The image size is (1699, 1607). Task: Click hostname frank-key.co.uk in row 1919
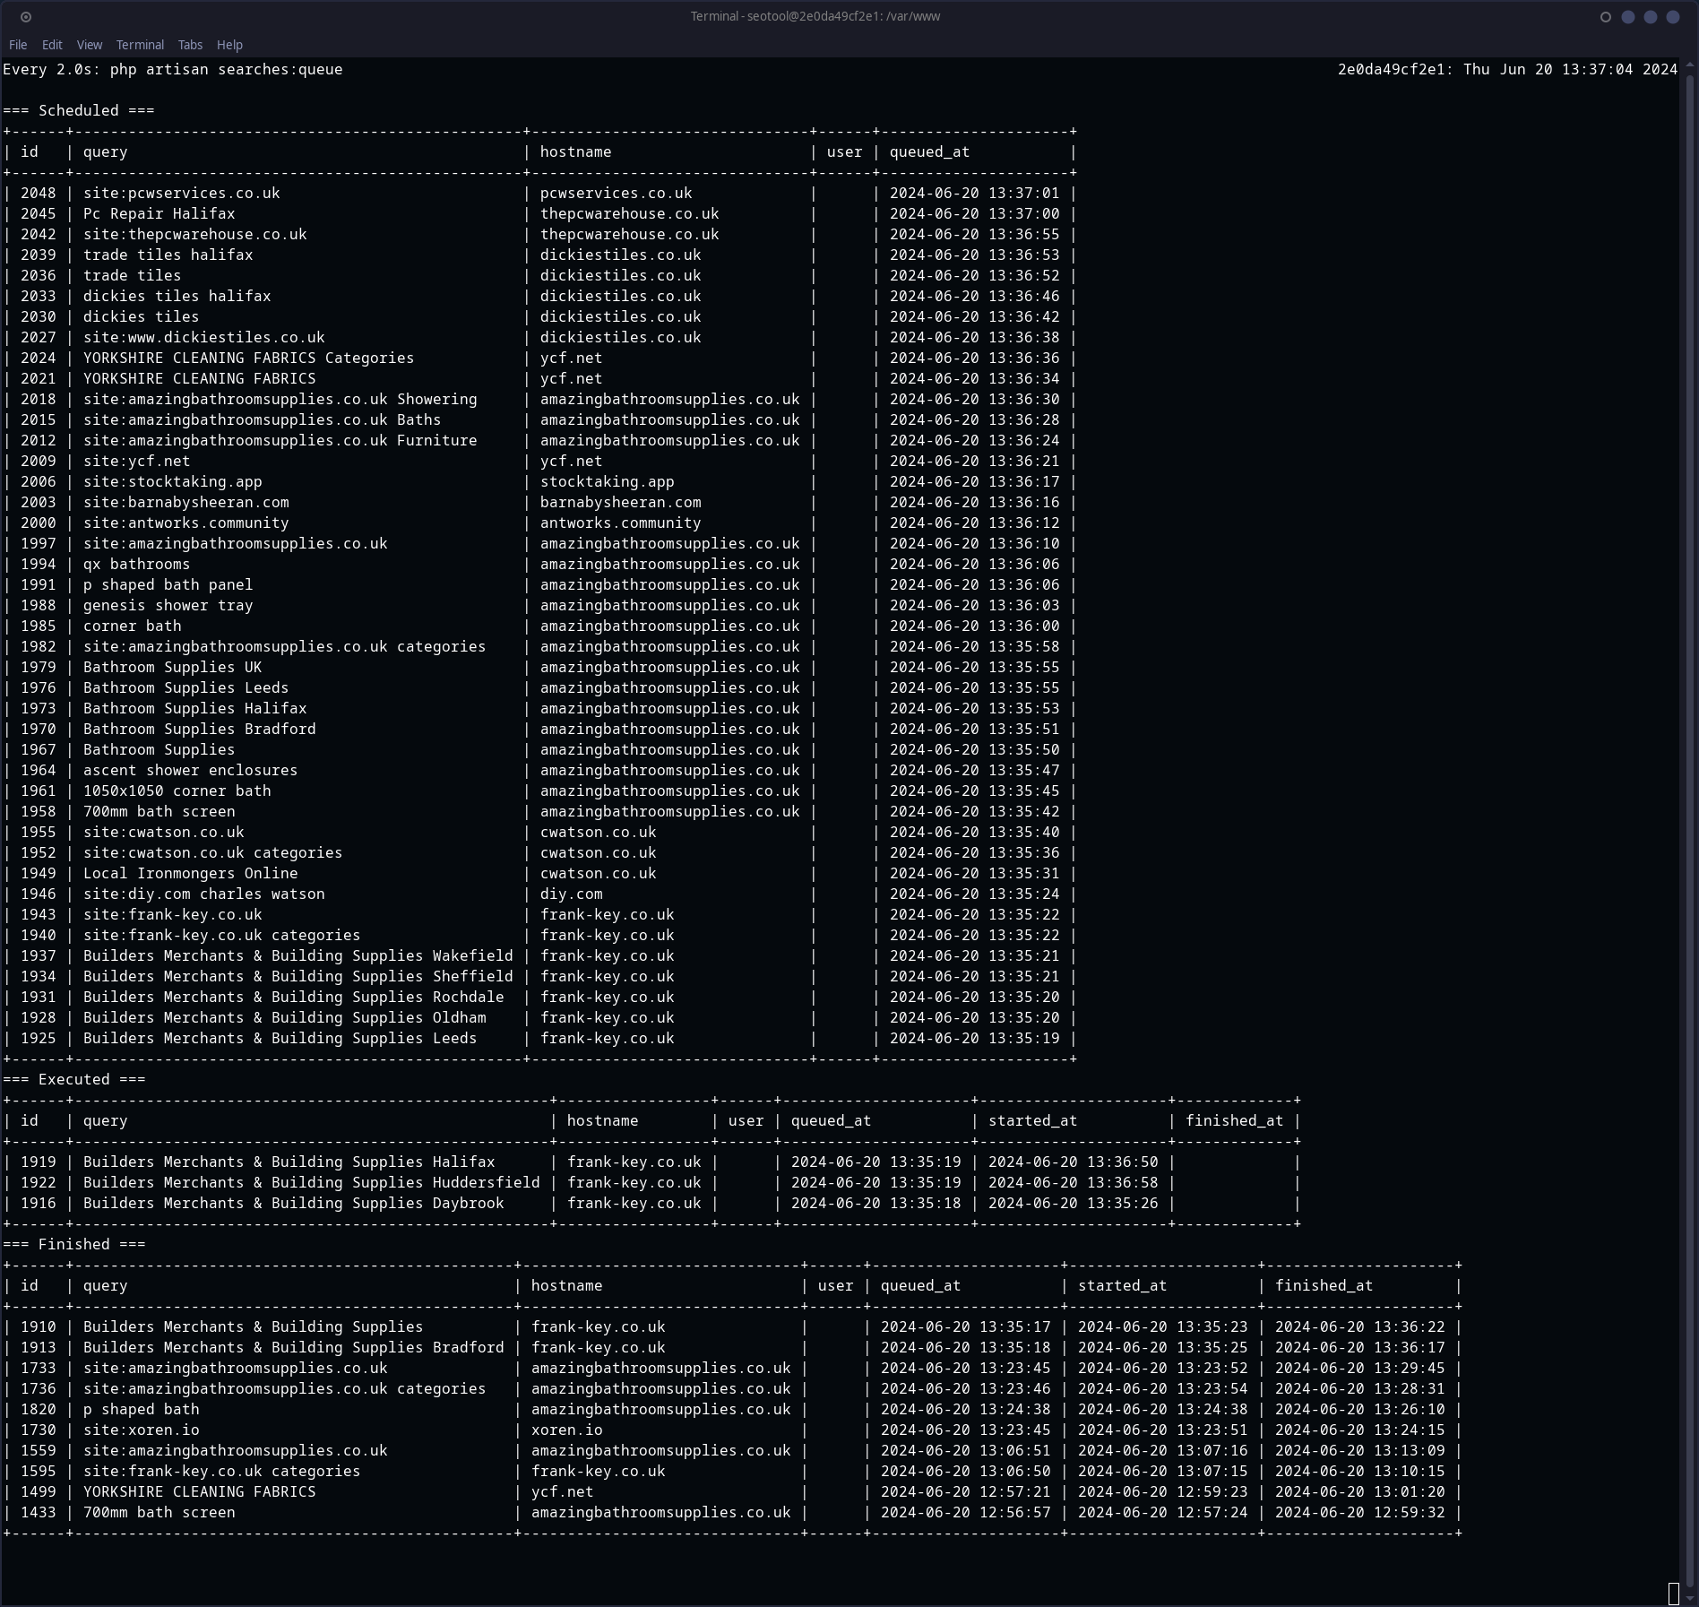point(634,1162)
